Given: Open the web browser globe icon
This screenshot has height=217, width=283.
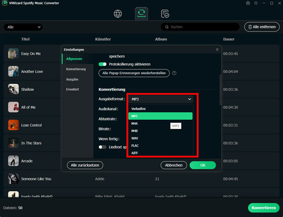Looking at the screenshot, I should pyautogui.click(x=118, y=14).
